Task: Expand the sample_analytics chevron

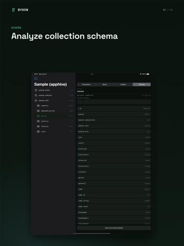Action: point(72,95)
